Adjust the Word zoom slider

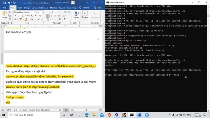coord(86,110)
